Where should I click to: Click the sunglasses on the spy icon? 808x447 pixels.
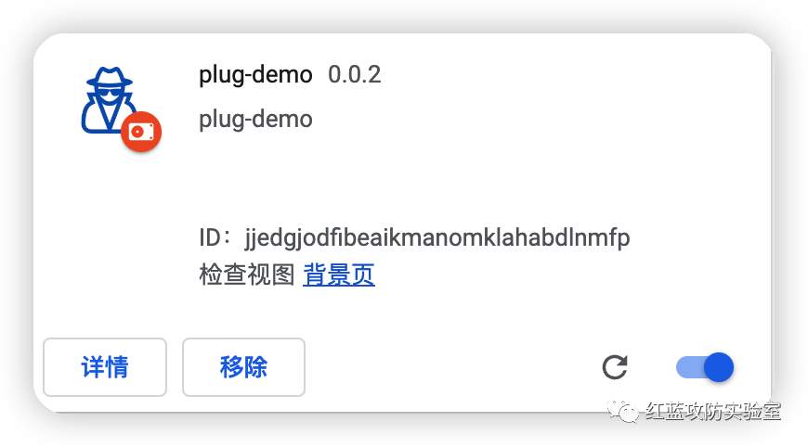[x=109, y=93]
